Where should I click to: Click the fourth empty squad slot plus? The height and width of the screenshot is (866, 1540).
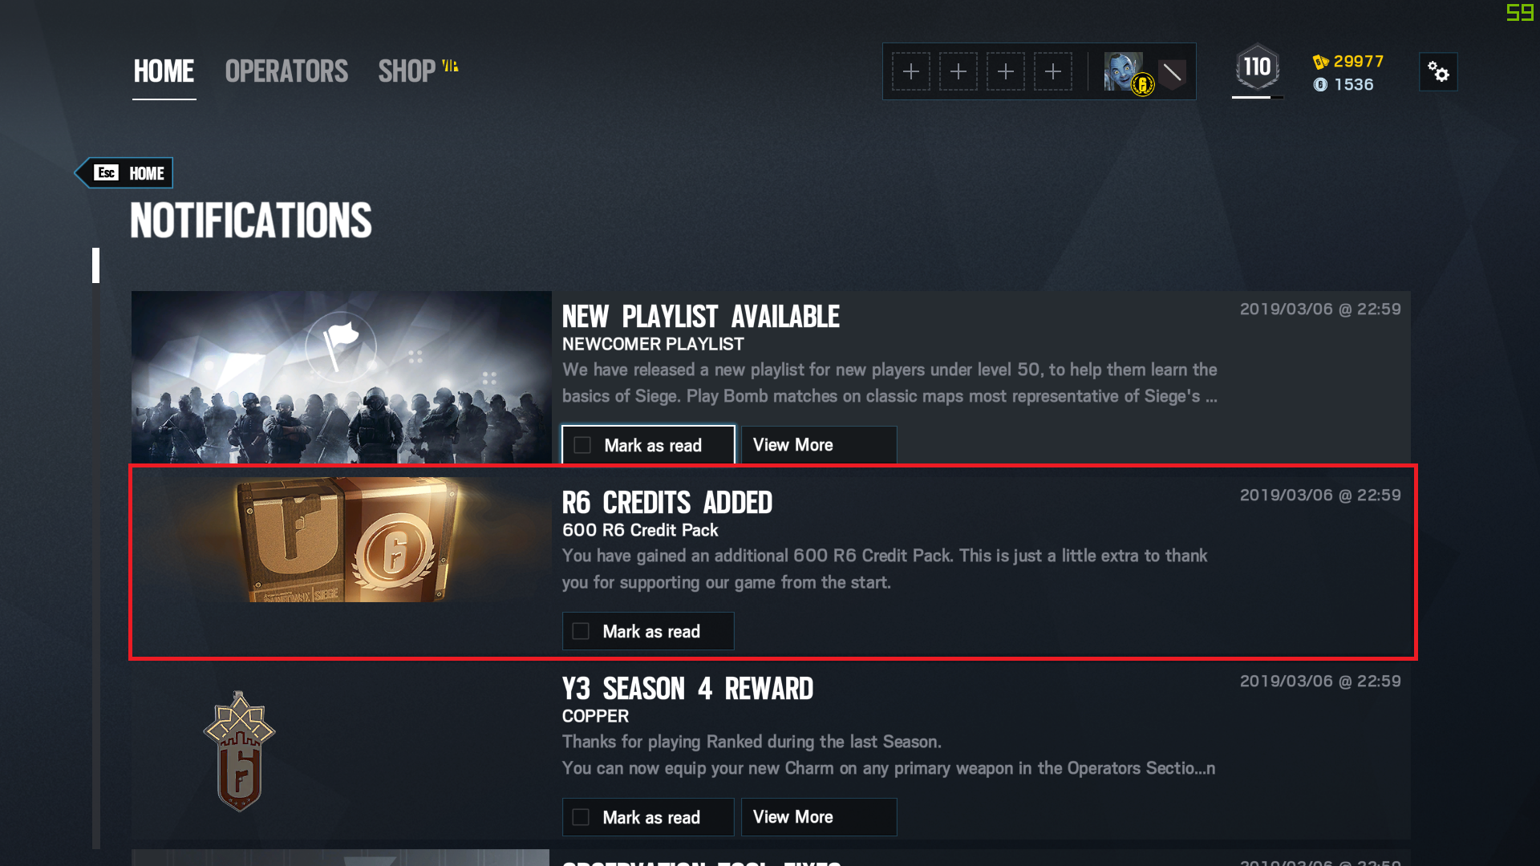click(x=1053, y=72)
